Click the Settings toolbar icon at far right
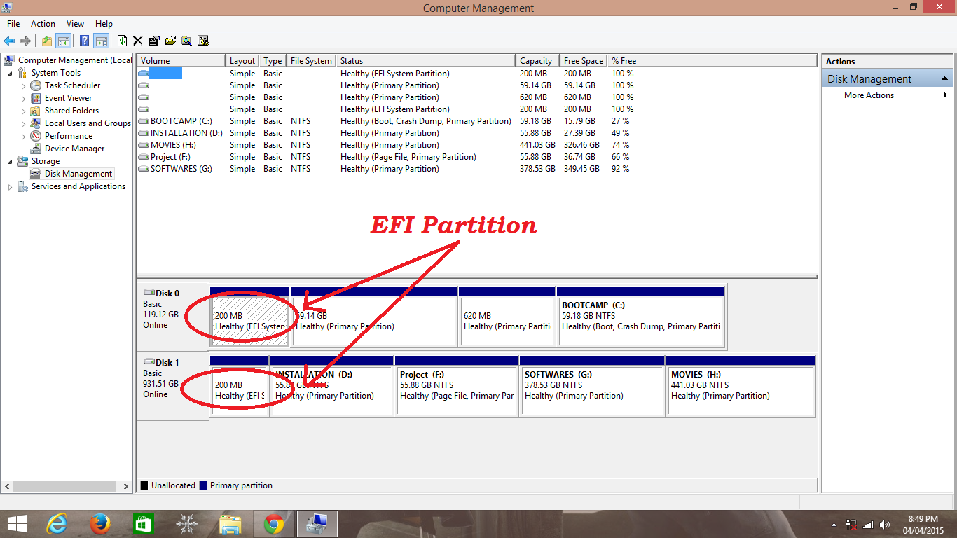 (203, 41)
